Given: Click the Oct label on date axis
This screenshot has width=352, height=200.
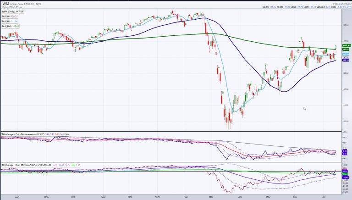Looking at the screenshot, I should (73, 197).
